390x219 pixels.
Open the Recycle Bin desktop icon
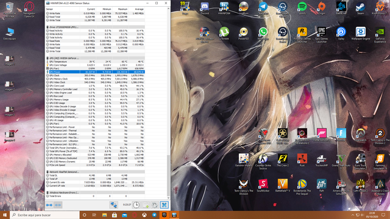pyautogui.click(x=10, y=10)
